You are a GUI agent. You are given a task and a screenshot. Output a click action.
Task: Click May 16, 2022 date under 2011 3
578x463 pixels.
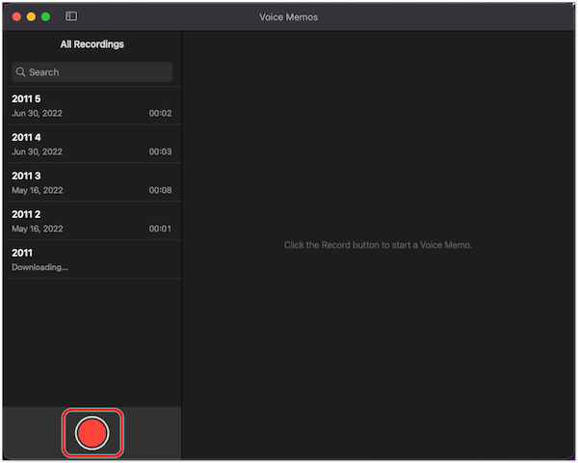point(38,190)
